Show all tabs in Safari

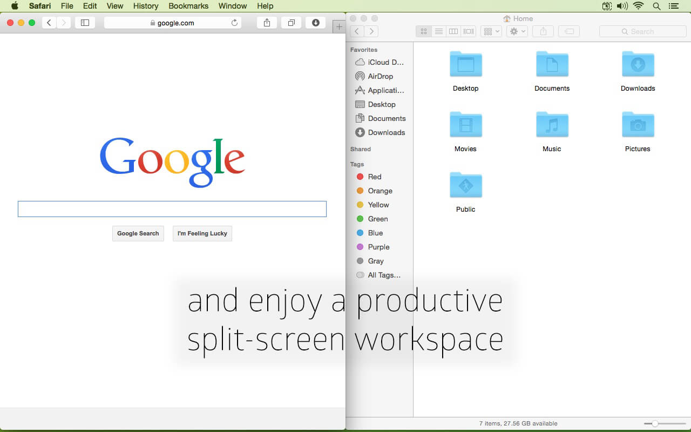292,23
